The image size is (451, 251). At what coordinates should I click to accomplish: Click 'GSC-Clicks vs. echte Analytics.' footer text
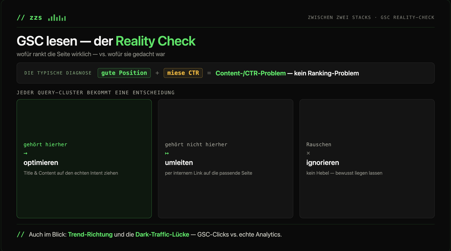(239, 235)
